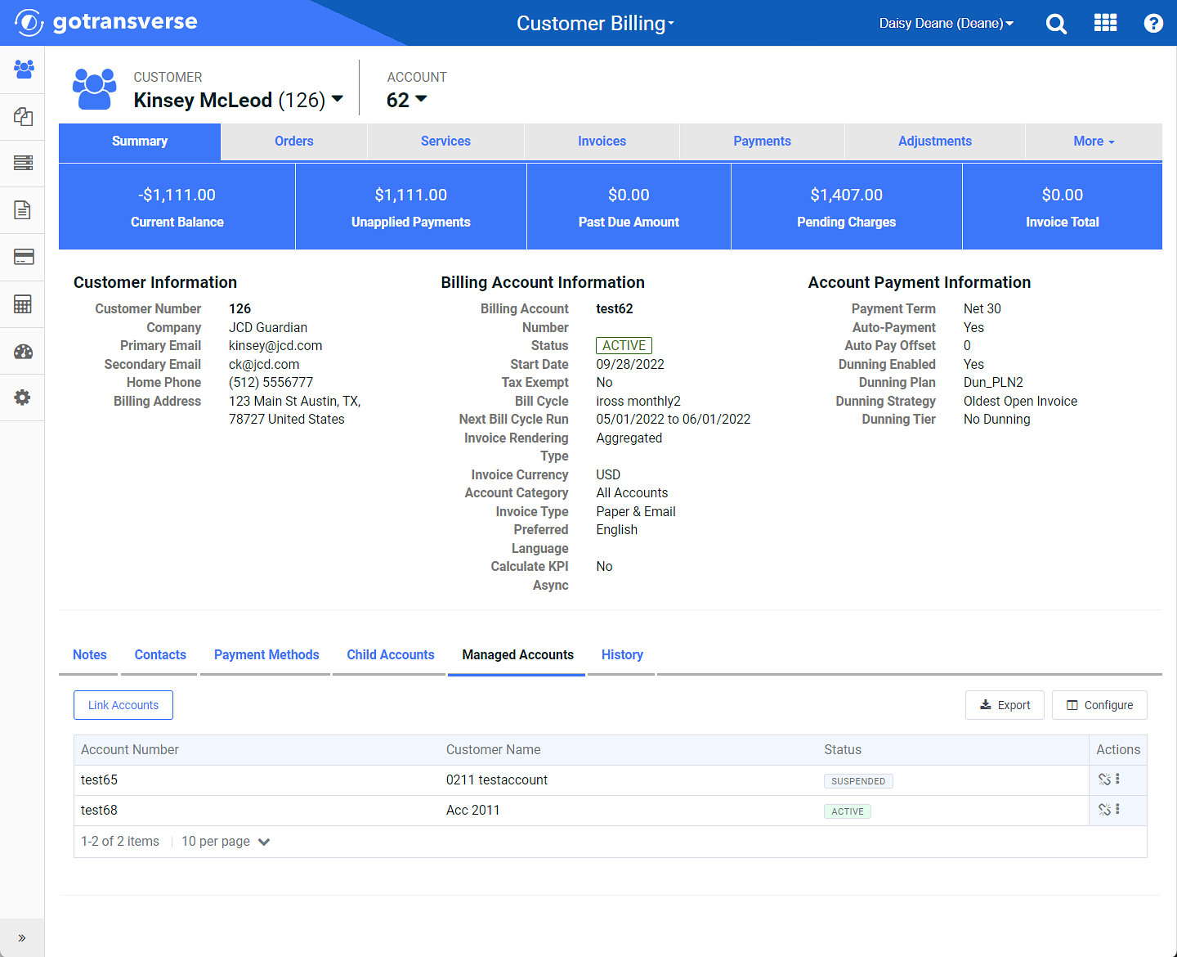Open the More tab dropdown
The height and width of the screenshot is (957, 1177).
pyautogui.click(x=1094, y=142)
